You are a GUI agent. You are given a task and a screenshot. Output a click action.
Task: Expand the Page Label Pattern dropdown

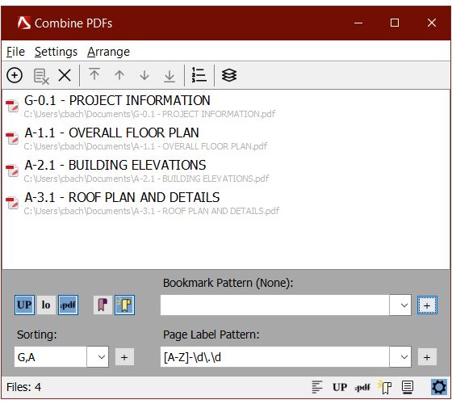coord(400,357)
